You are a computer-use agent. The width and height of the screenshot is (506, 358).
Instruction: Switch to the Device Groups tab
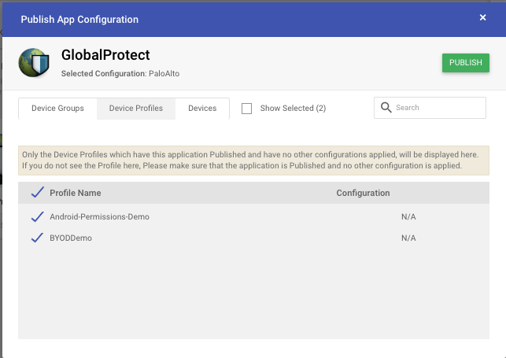57,109
